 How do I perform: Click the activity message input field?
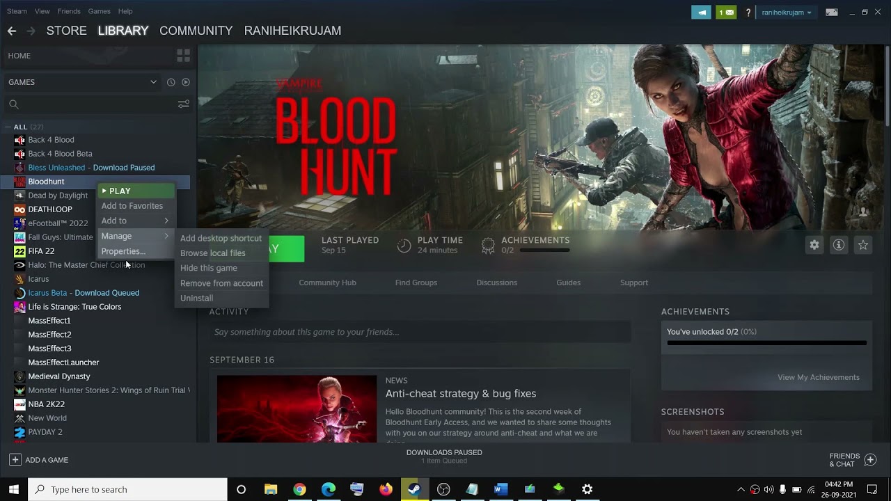pyautogui.click(x=420, y=332)
